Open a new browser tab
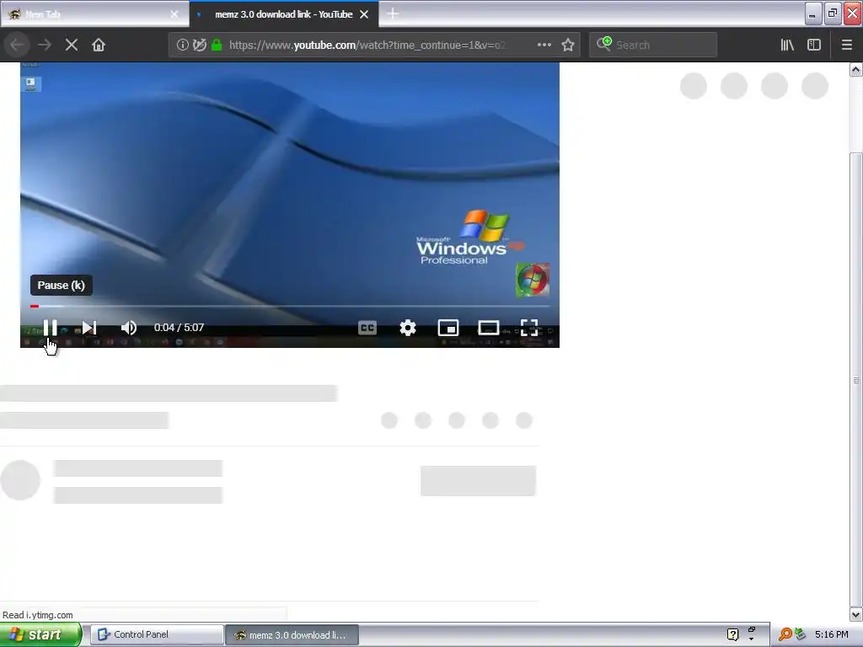 pyautogui.click(x=393, y=13)
